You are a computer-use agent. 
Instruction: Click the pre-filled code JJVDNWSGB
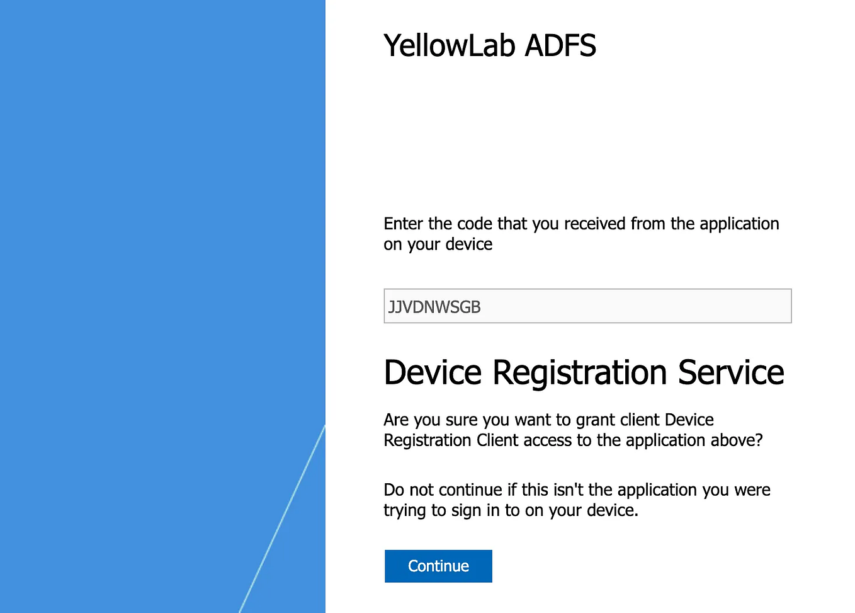click(434, 307)
